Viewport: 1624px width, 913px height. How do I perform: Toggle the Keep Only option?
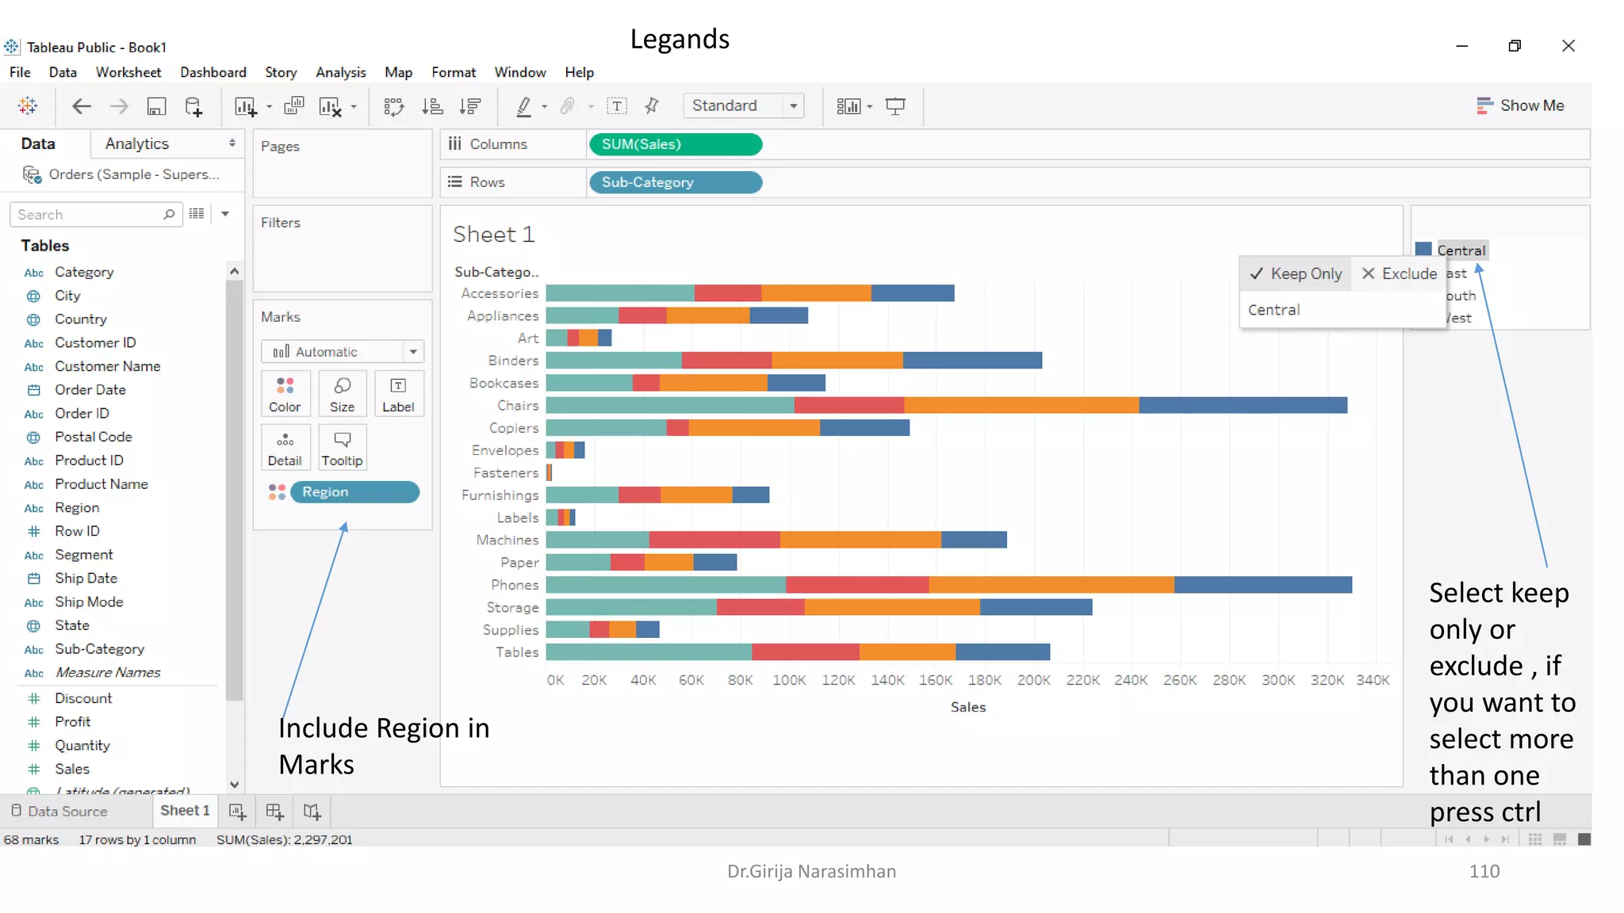click(x=1296, y=273)
